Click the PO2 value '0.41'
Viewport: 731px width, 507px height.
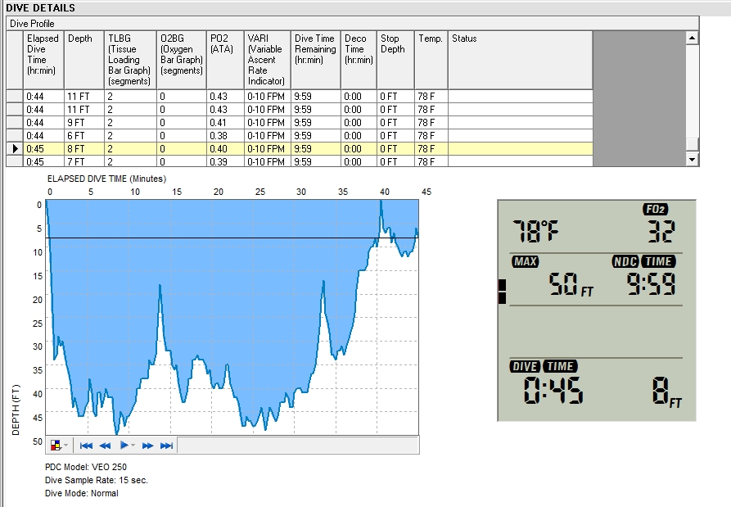point(225,123)
